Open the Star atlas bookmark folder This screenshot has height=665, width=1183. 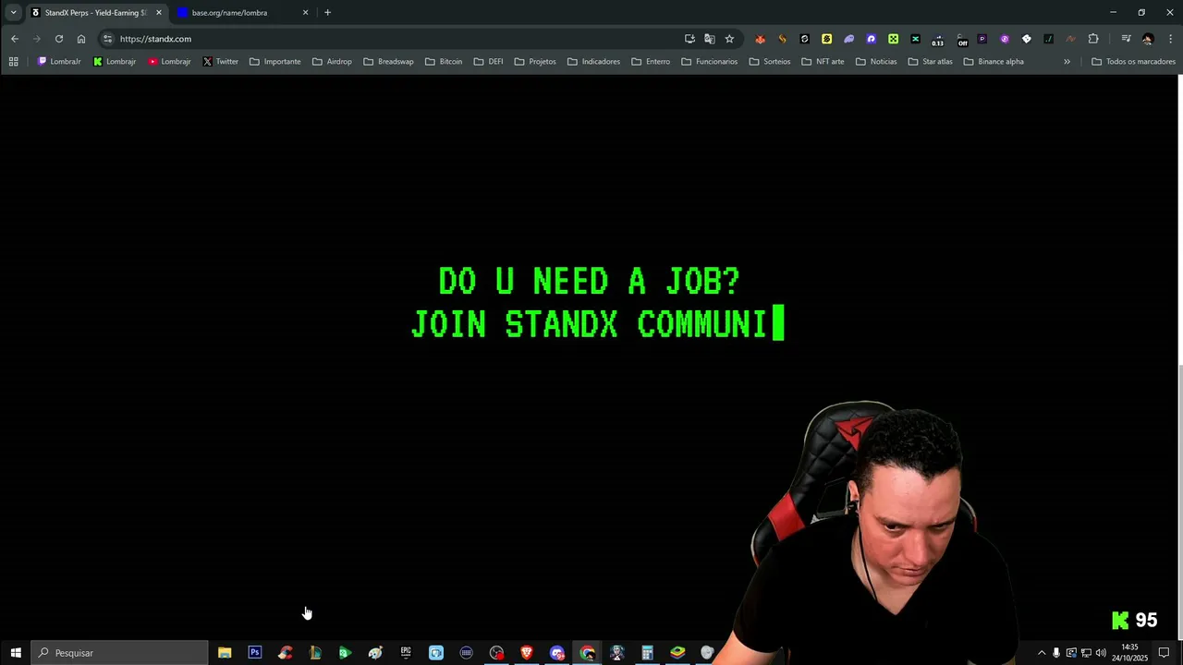[x=930, y=62]
